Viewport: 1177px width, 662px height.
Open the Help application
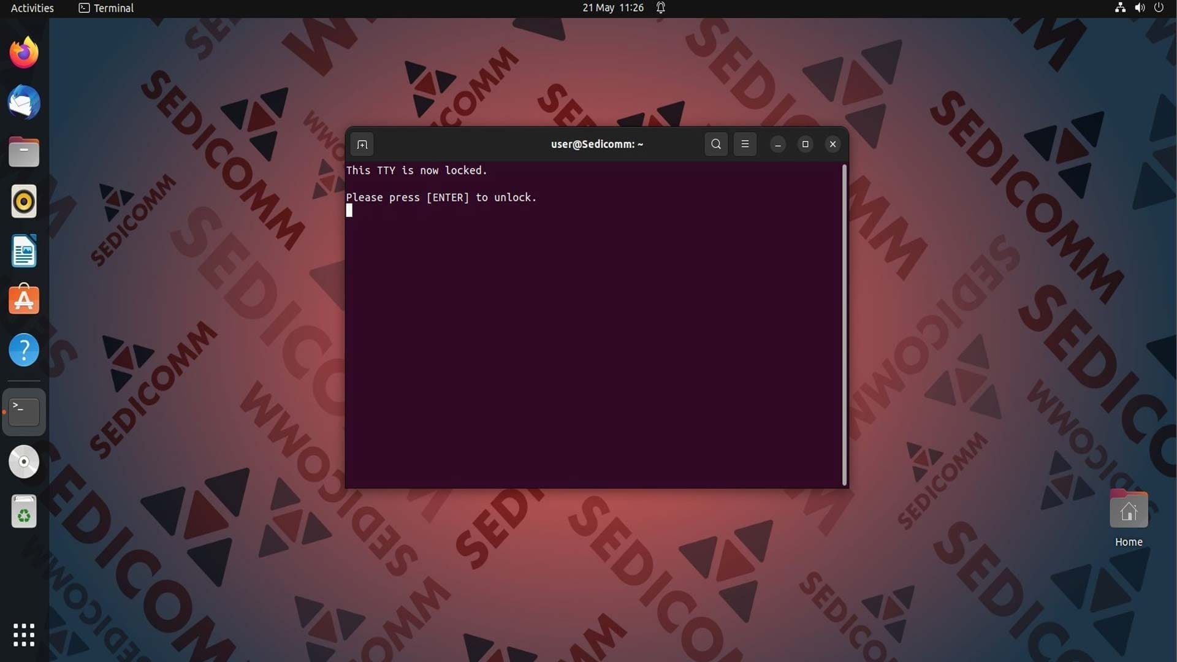(x=24, y=350)
